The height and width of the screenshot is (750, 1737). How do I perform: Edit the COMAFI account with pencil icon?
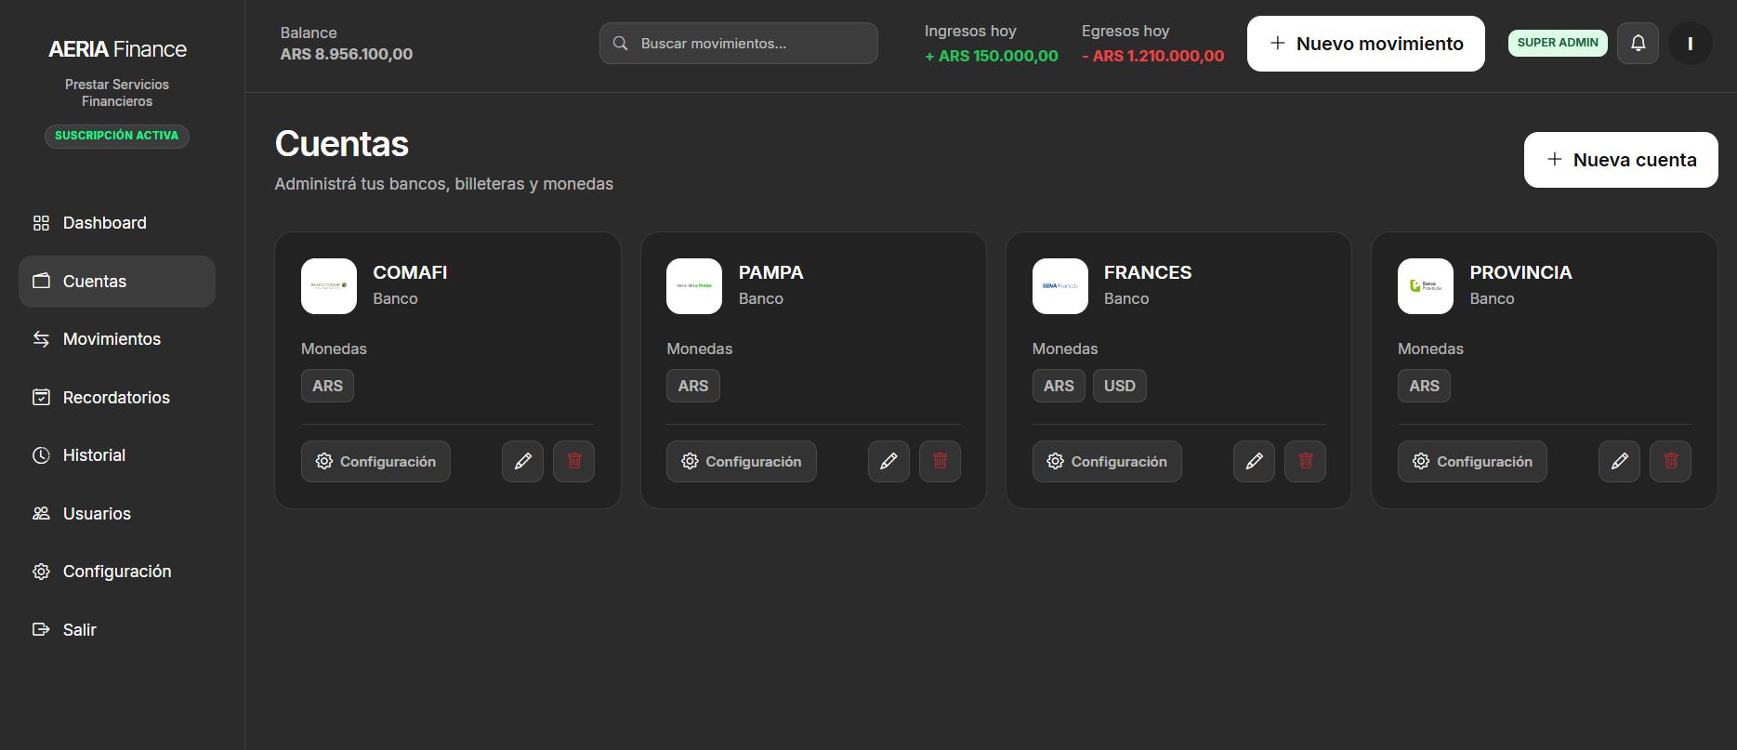point(522,461)
